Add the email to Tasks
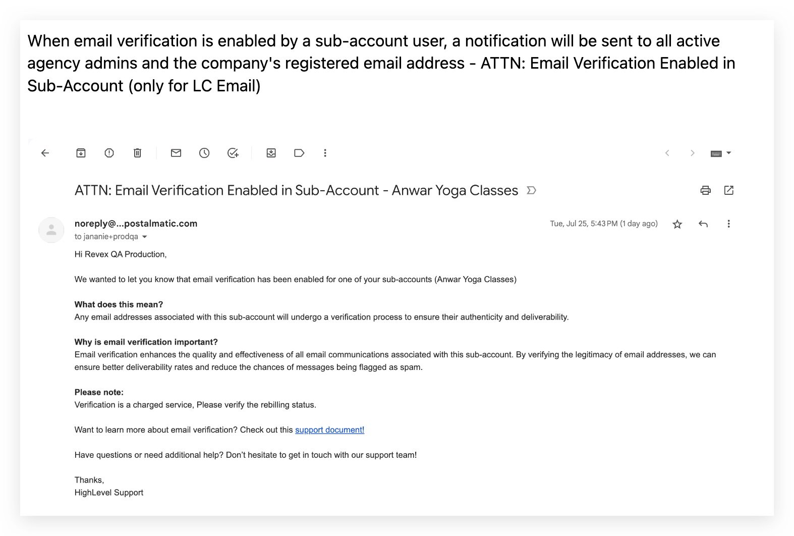 233,153
